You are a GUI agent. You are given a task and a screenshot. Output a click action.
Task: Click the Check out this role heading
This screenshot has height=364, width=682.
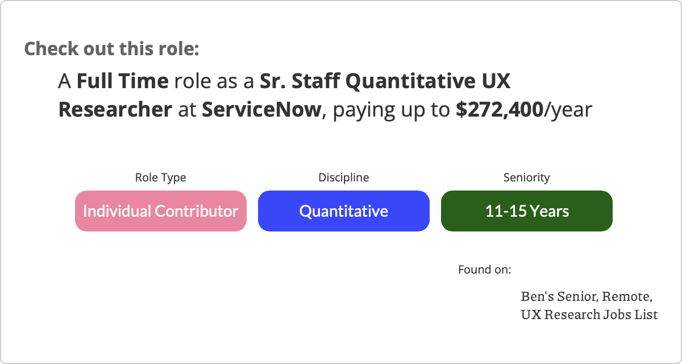(x=112, y=48)
